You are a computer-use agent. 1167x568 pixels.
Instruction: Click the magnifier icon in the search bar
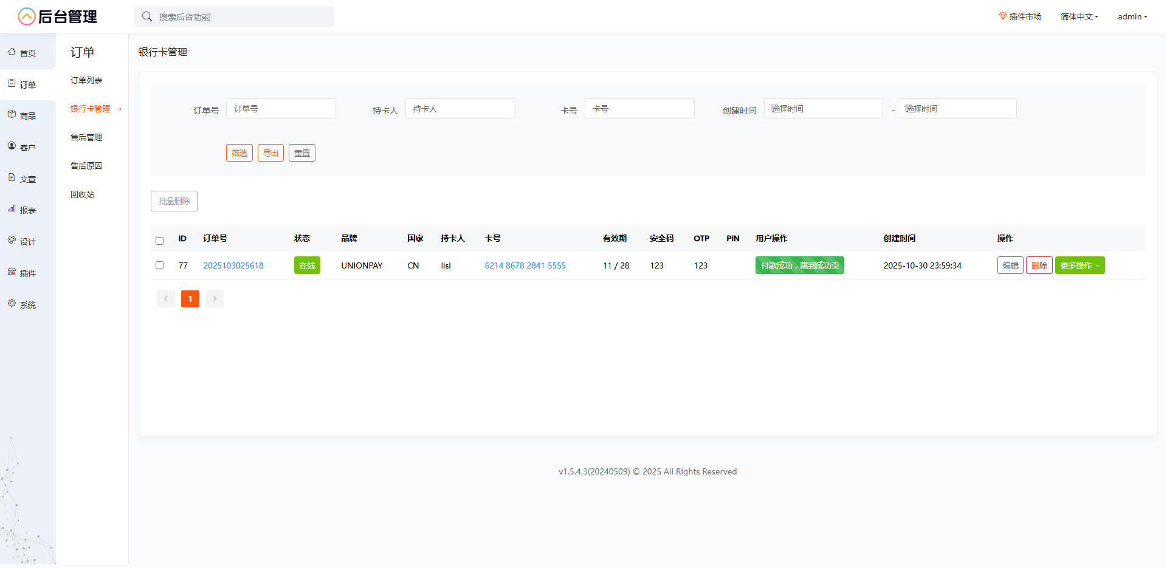click(147, 17)
